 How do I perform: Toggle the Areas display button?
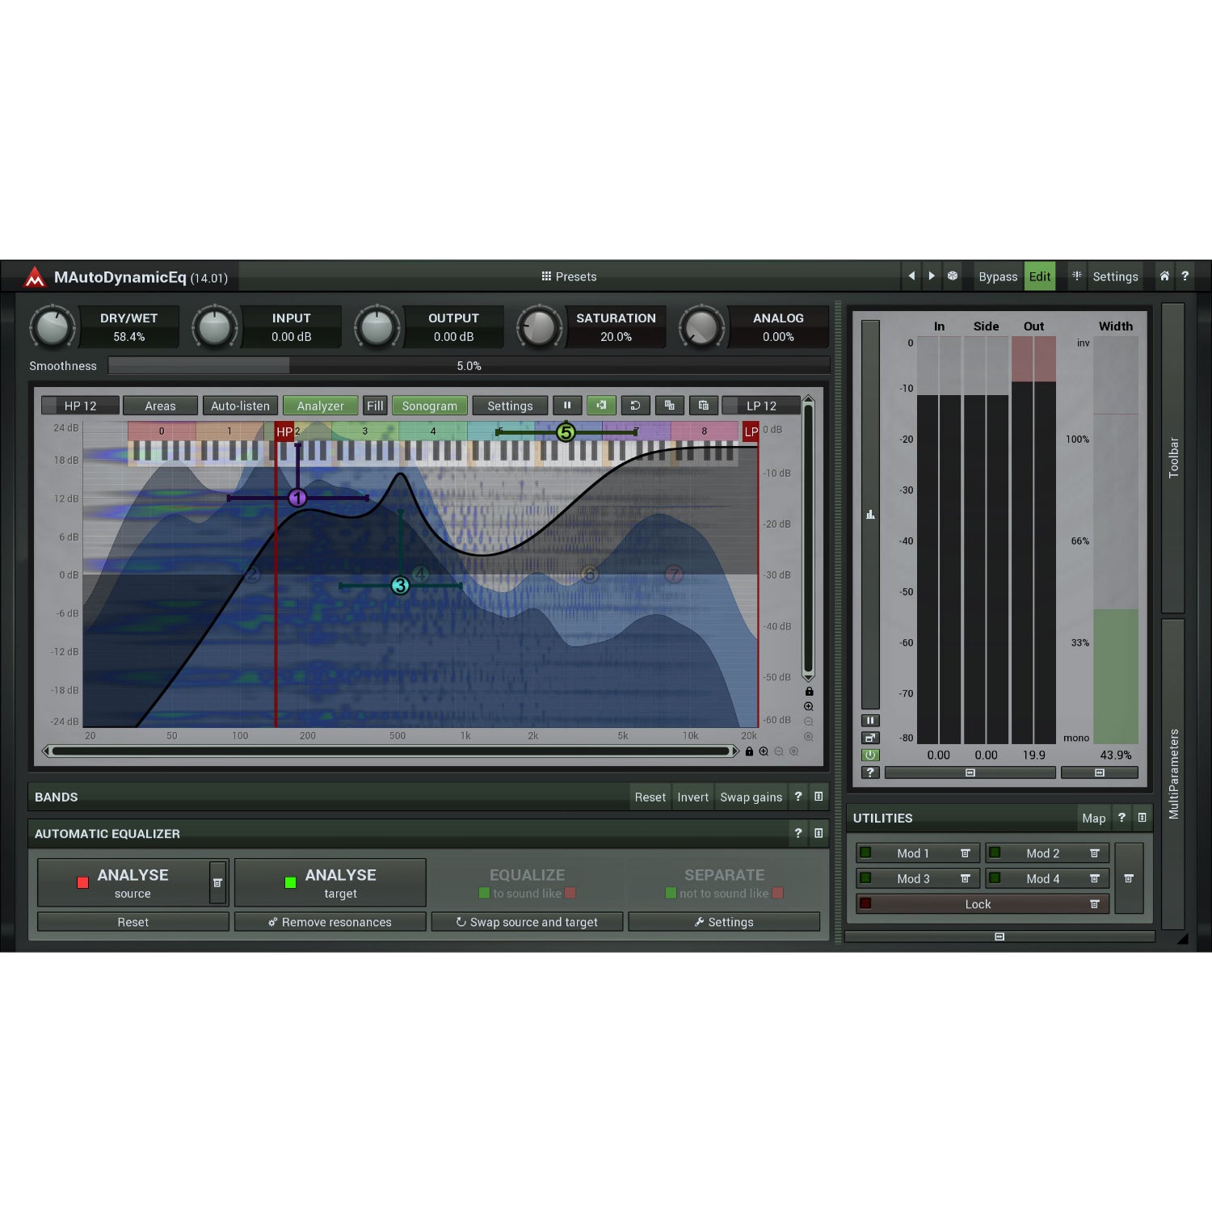click(160, 406)
